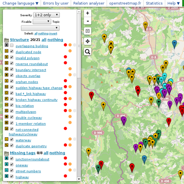Image resolution: width=184 pixels, height=184 pixels.
Task: Collapse the side panel with boxed minus map button
Action: 88,31
